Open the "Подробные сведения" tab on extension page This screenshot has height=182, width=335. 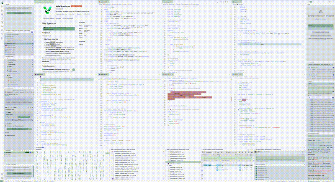(x=49, y=18)
